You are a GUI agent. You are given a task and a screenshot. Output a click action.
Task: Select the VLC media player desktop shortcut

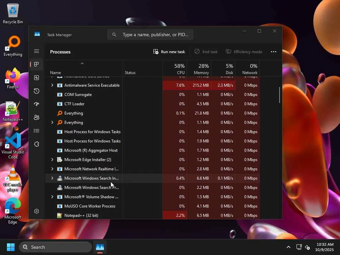tap(13, 179)
